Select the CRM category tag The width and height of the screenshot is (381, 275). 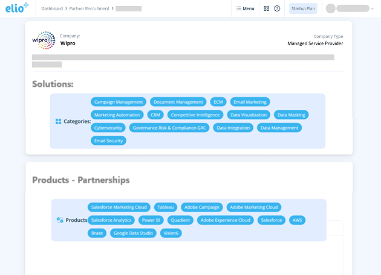(155, 115)
